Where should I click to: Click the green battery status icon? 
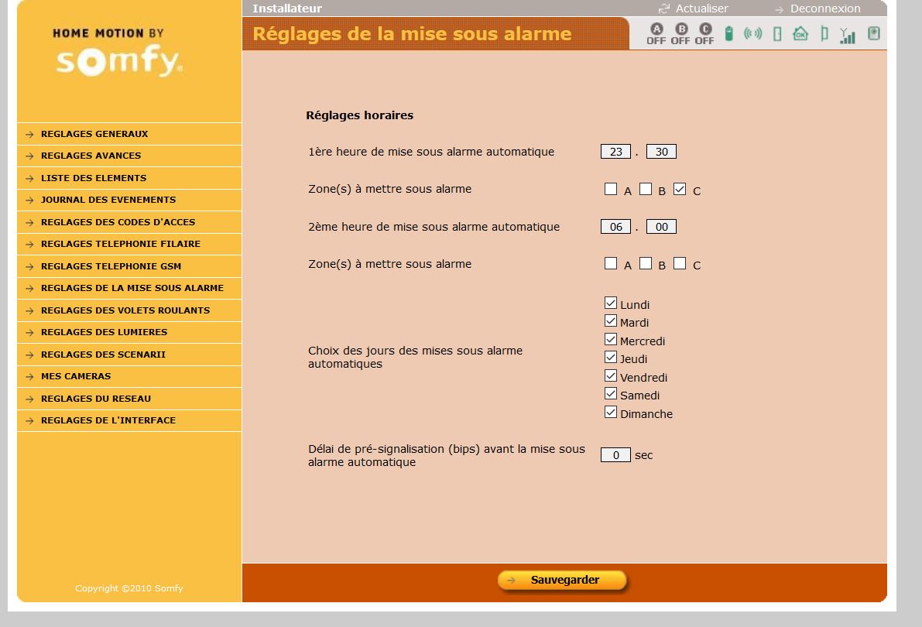click(728, 34)
